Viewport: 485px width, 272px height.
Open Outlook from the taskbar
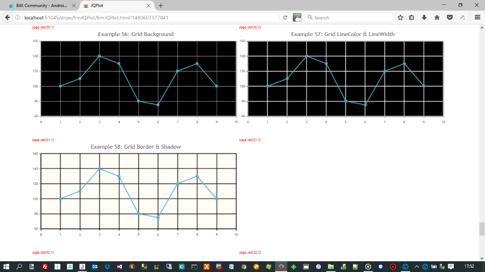pyautogui.click(x=95, y=267)
